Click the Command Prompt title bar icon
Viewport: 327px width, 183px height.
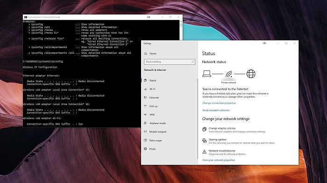26,17
